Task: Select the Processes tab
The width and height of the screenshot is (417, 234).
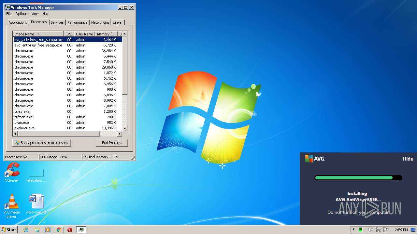Action: pos(39,22)
